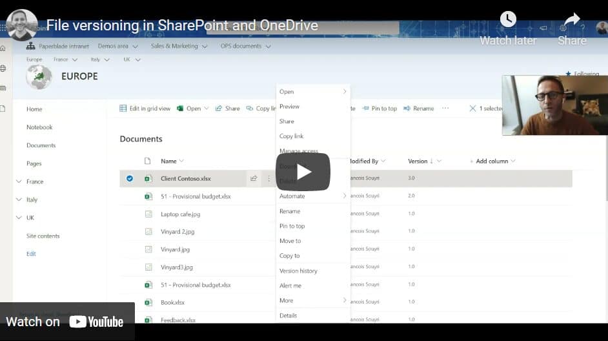Clear the 1 selected items X

(472, 108)
